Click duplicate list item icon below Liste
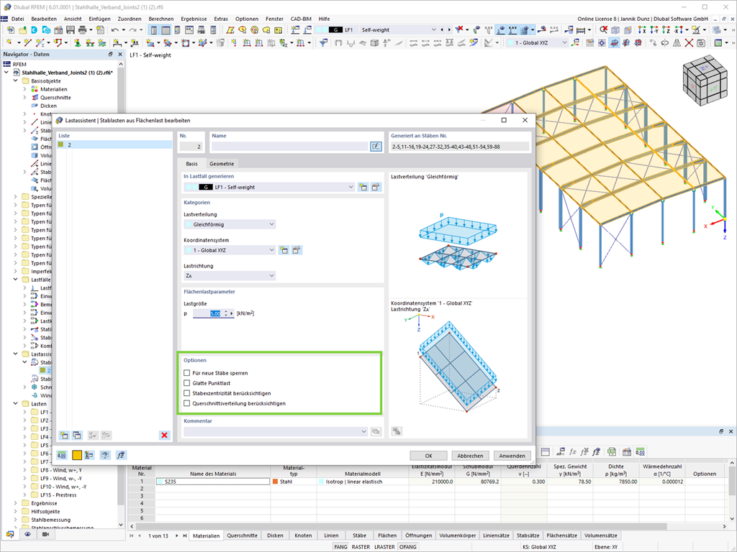Image resolution: width=737 pixels, height=552 pixels. [x=77, y=435]
